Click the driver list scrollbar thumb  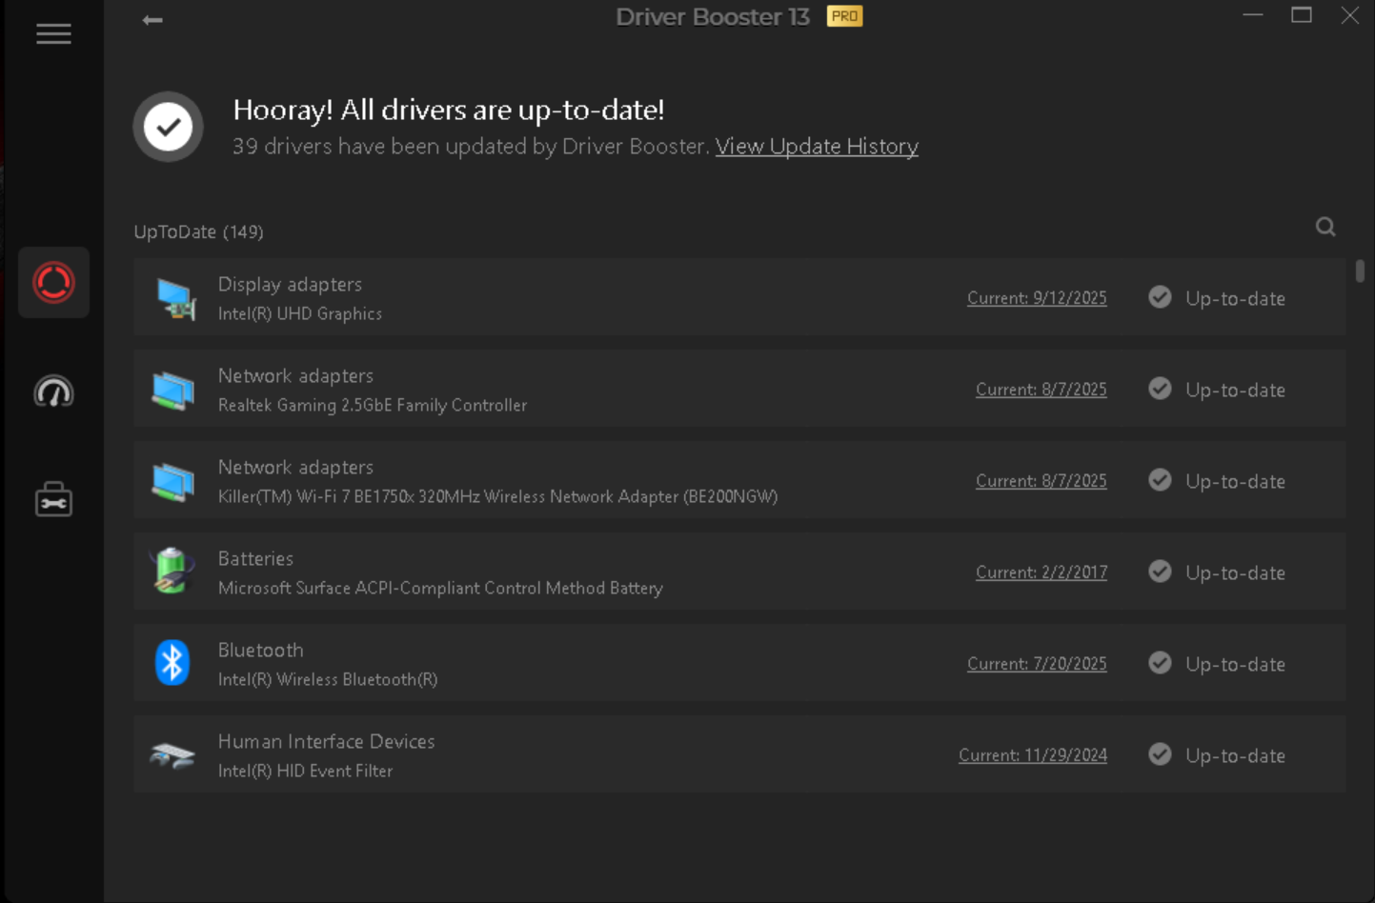[1360, 271]
